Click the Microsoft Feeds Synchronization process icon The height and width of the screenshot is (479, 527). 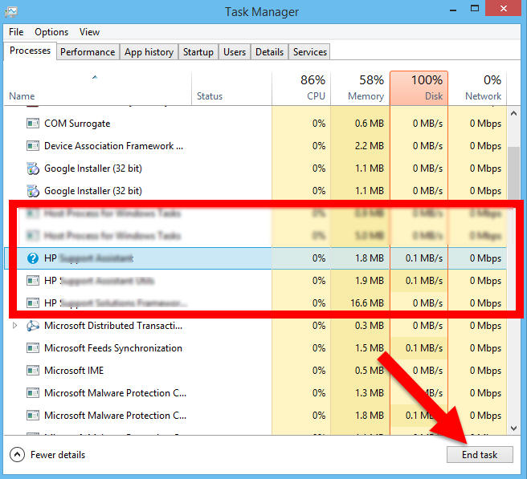tap(33, 348)
